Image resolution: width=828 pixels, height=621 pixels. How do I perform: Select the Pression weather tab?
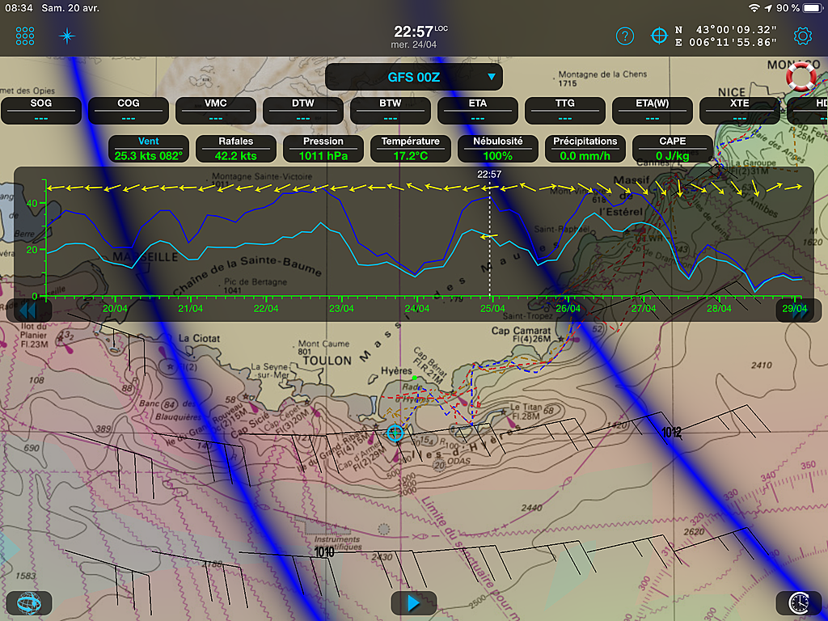point(323,149)
